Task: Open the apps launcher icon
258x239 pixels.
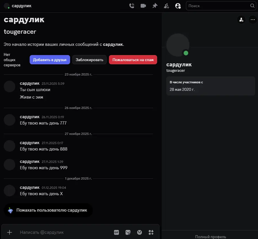Action: click(151, 232)
